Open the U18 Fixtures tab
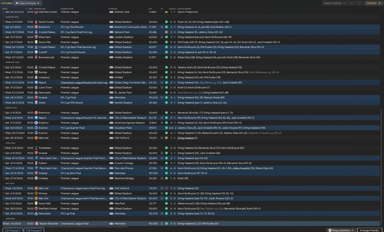 [34, 230]
